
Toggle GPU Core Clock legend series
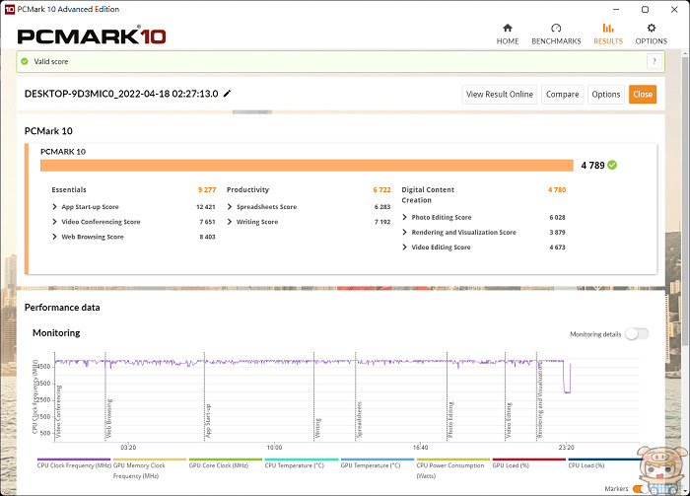click(226, 463)
